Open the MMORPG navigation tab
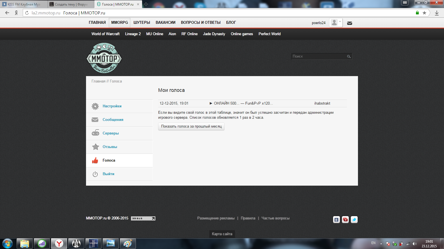The width and height of the screenshot is (444, 249). (x=120, y=22)
